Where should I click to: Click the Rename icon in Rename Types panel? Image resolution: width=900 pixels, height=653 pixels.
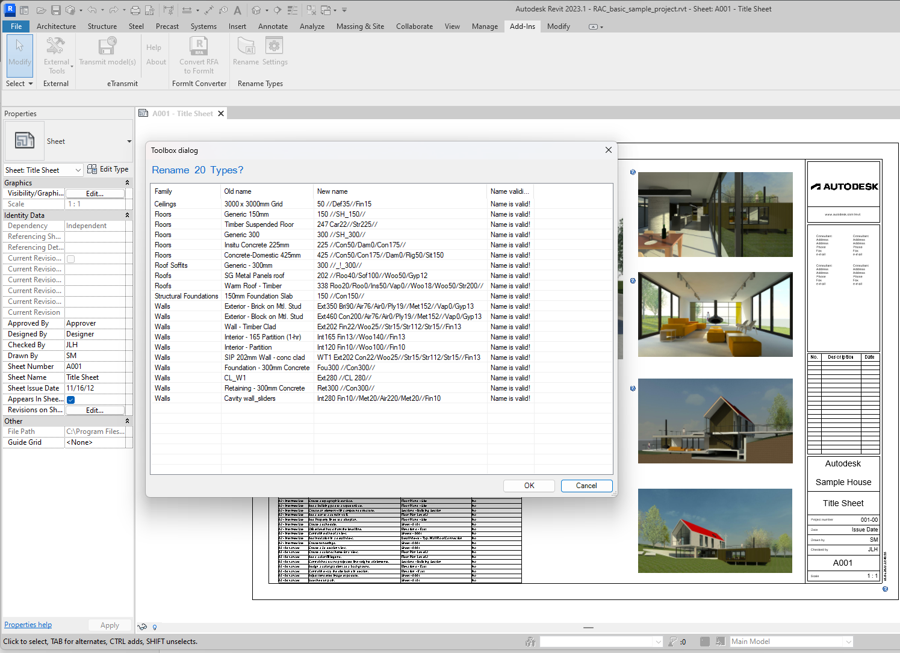(246, 46)
